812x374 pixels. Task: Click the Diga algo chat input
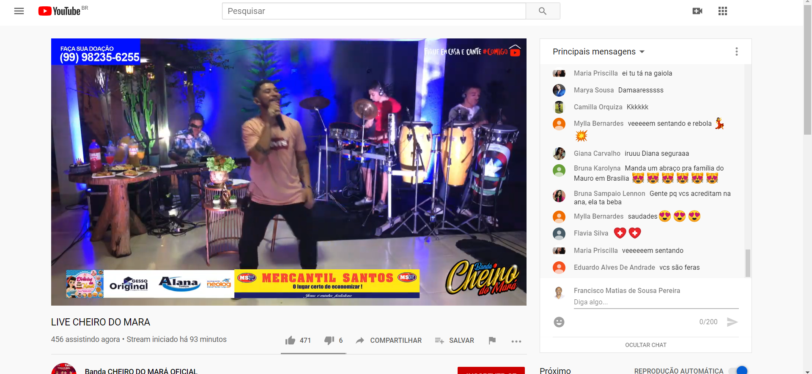point(656,302)
